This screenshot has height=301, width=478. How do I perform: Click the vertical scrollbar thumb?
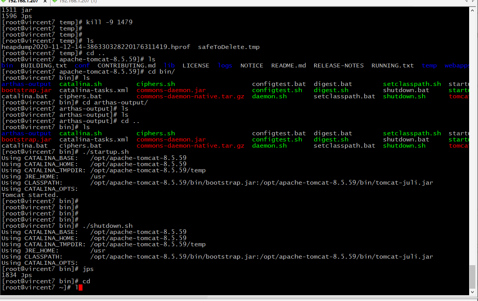click(x=472, y=276)
